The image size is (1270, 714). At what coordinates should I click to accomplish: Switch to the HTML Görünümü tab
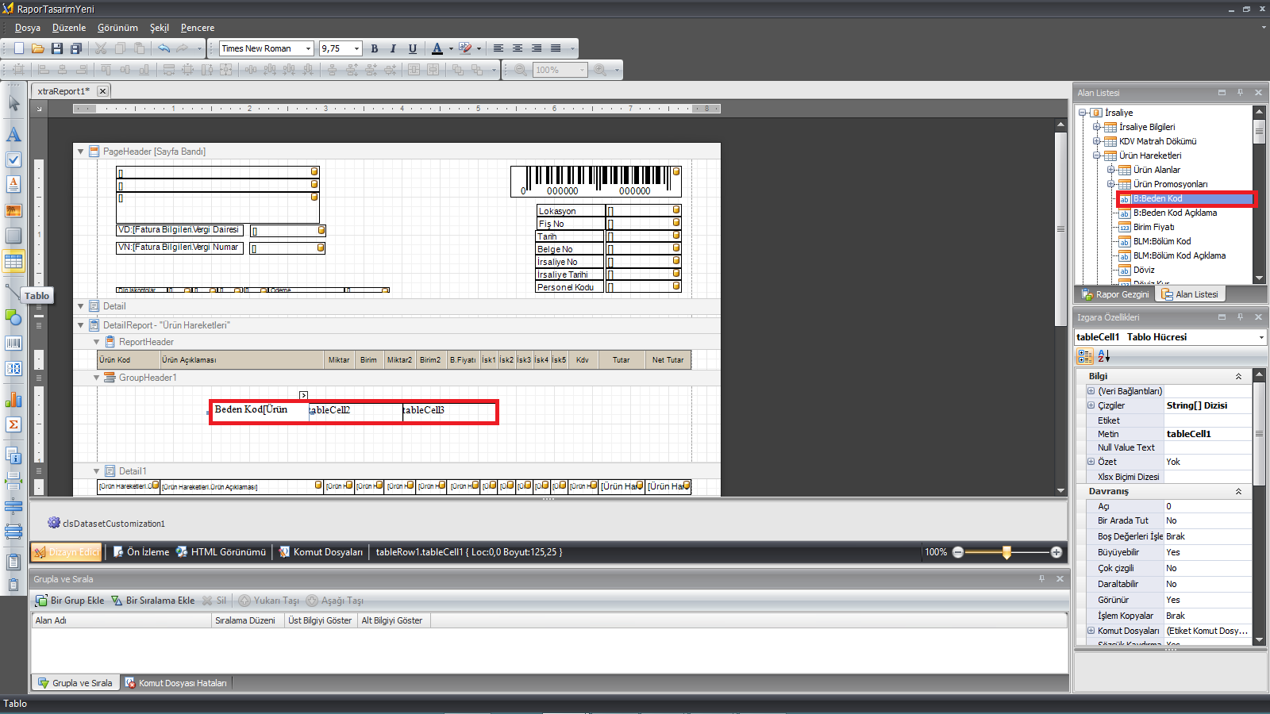pos(221,552)
